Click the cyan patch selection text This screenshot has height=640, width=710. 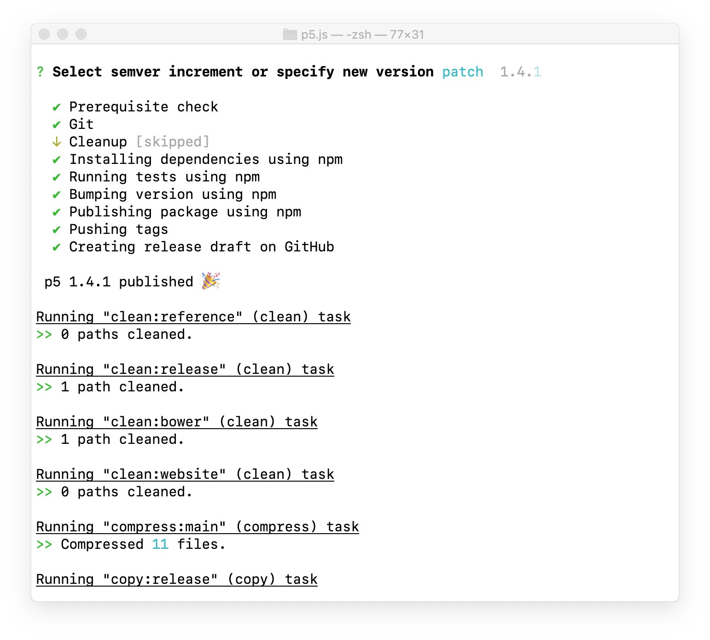coord(463,72)
